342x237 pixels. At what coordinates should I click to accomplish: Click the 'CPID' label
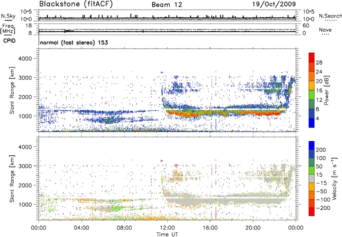[x=9, y=41]
